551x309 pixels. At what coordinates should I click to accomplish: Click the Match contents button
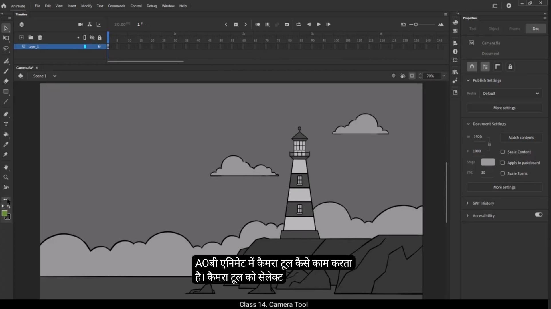click(521, 138)
